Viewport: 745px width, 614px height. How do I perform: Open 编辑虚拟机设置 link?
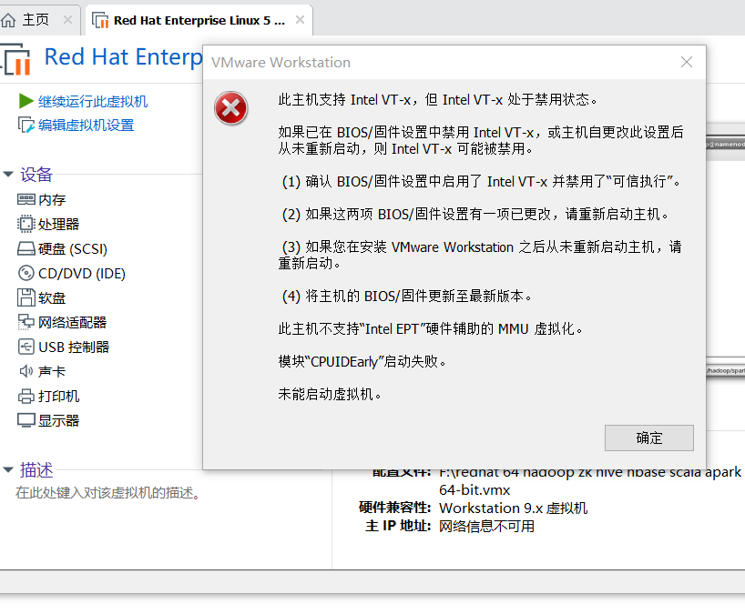(86, 126)
